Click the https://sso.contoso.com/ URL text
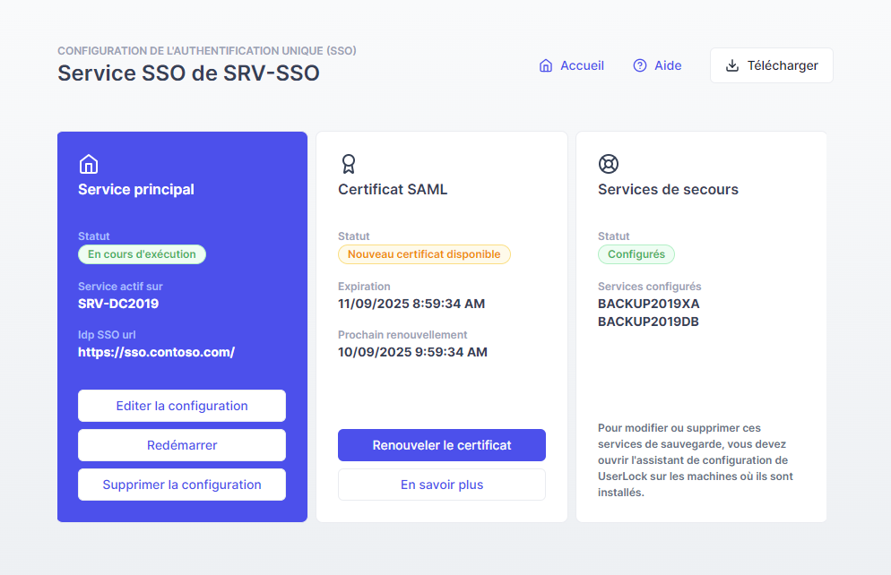891x575 pixels. [156, 352]
